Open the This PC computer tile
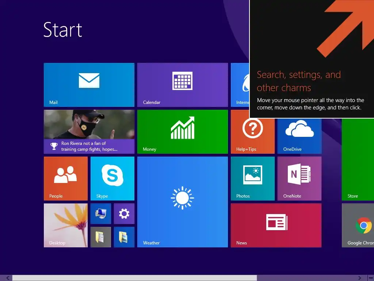Screen dimensions: 374x281 (x=101, y=214)
